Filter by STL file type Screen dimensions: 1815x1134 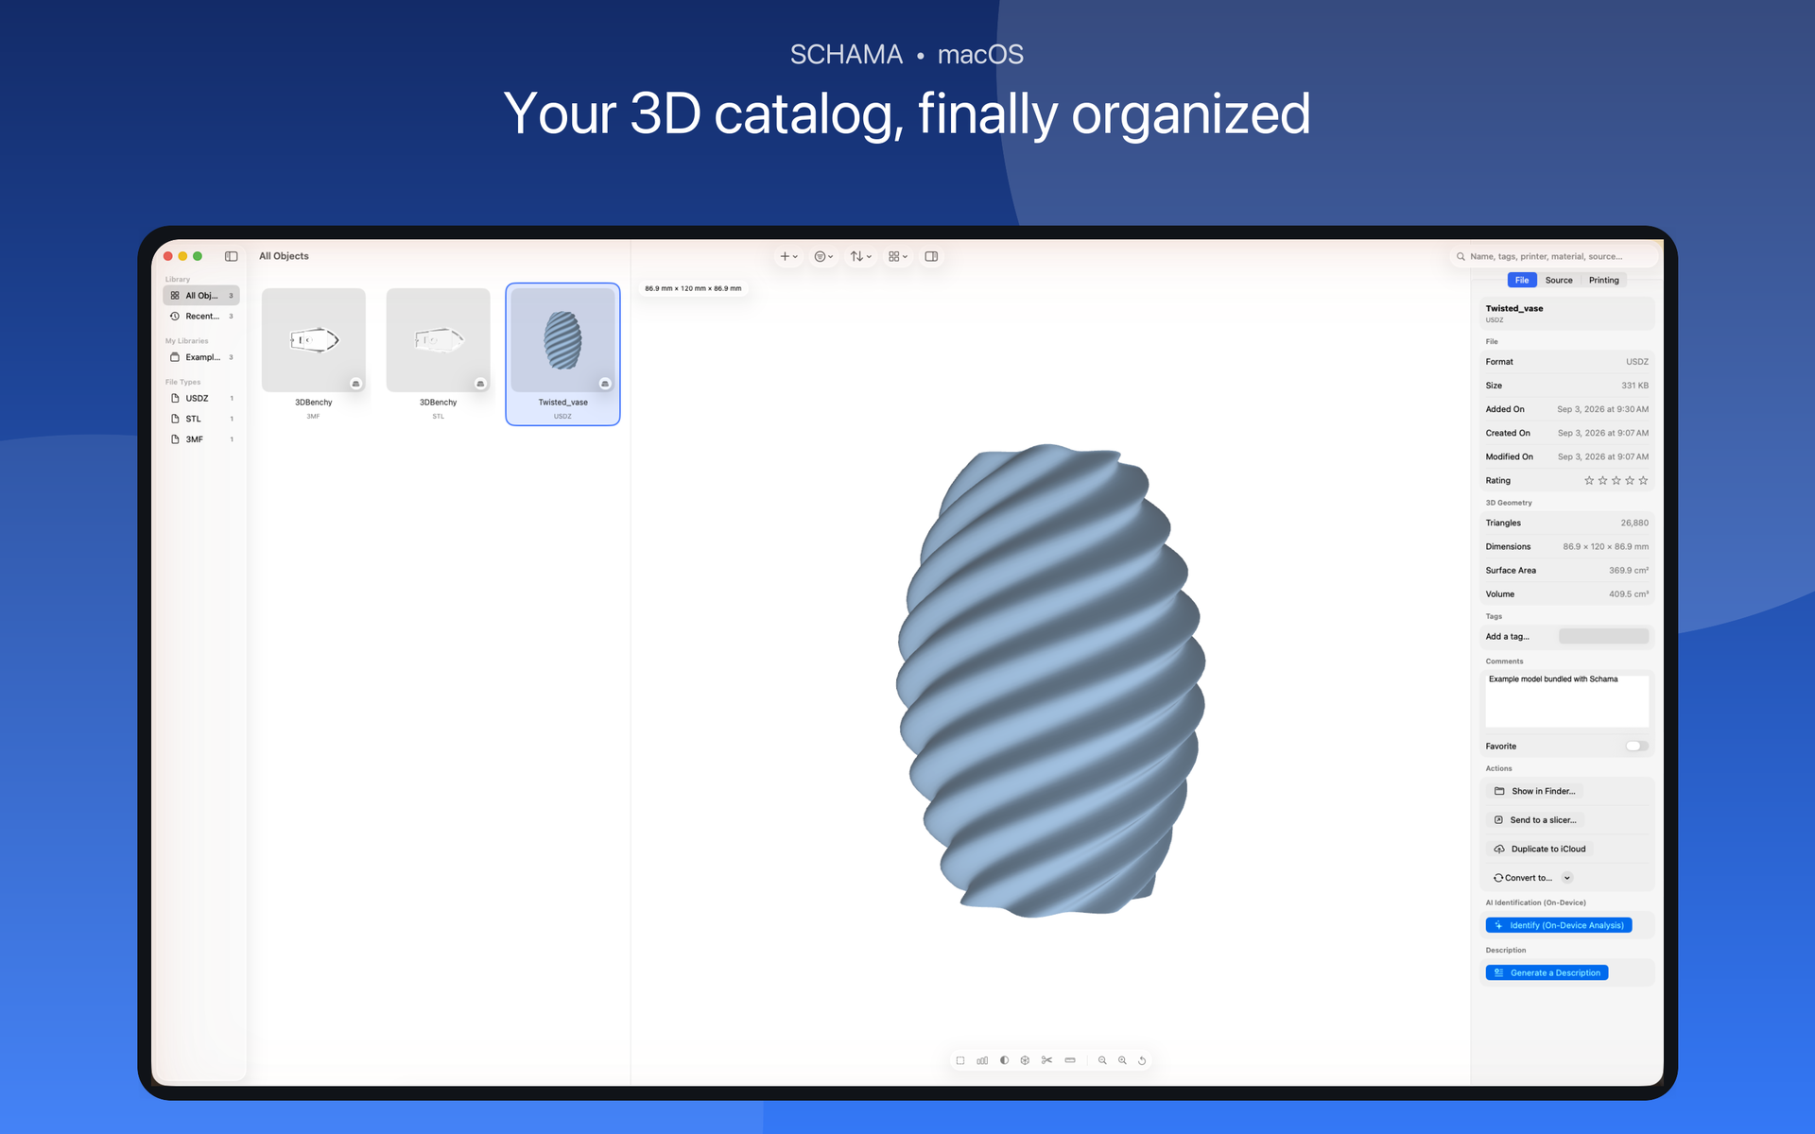point(201,419)
